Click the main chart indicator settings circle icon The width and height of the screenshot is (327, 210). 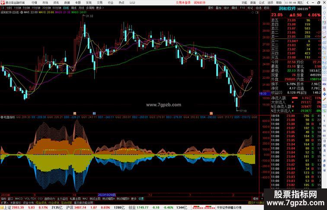[x=22, y=13]
